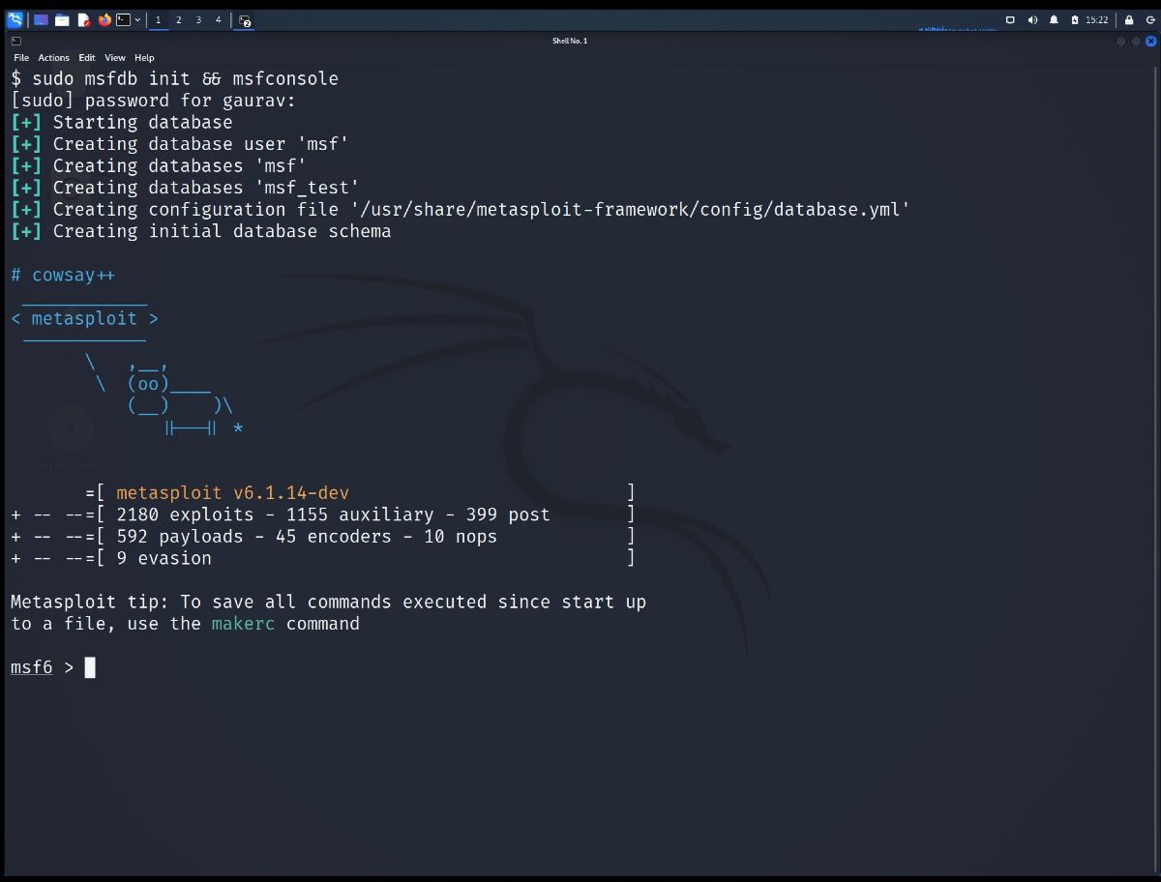Launch a new terminal from the taskbar
The image size is (1161, 882).
(x=123, y=19)
